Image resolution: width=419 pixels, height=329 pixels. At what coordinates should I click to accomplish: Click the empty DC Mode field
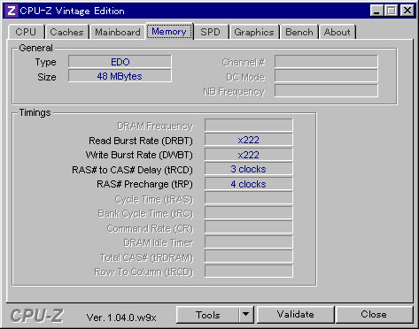tap(326, 76)
